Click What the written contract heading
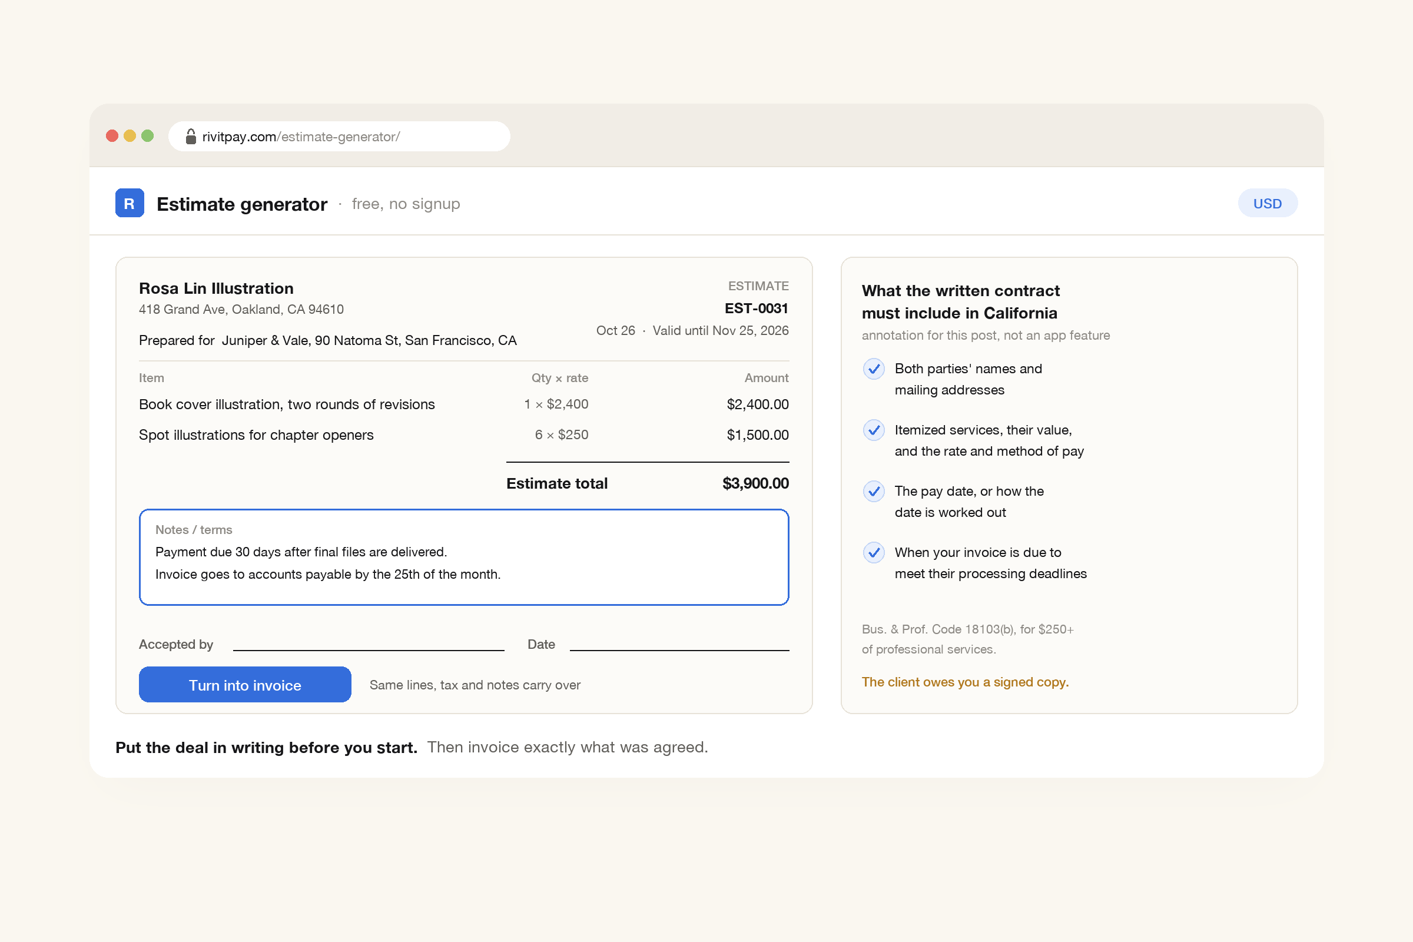 [961, 301]
